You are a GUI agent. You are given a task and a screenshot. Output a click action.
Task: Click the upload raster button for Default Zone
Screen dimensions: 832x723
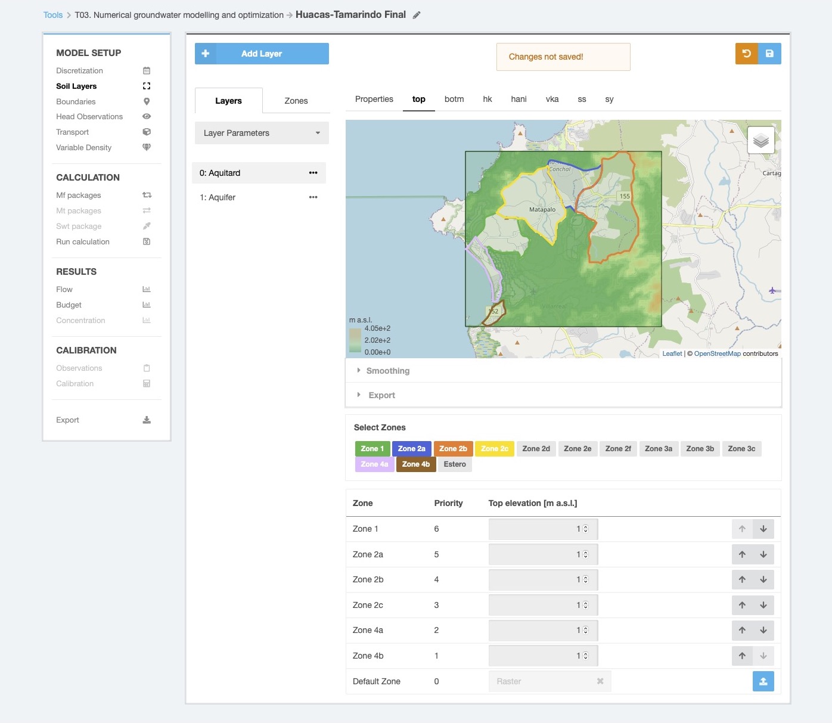(x=763, y=681)
